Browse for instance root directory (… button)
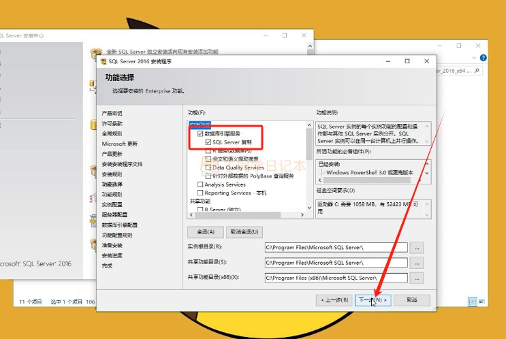Viewport: 506px width, 339px height. (417, 248)
